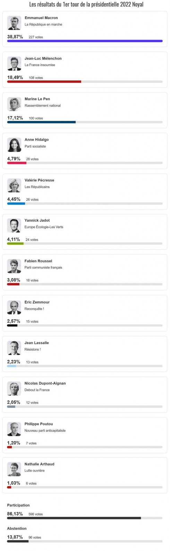Image resolution: width=170 pixels, height=551 pixels.
Task: Click Fabien Roussel's portrait picture
Action: click(14, 266)
